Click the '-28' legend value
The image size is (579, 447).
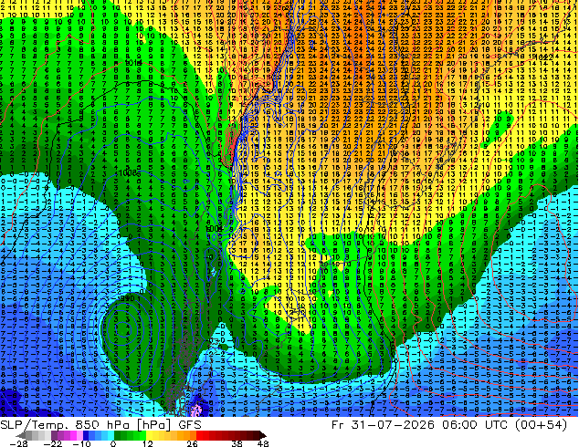tap(18, 443)
